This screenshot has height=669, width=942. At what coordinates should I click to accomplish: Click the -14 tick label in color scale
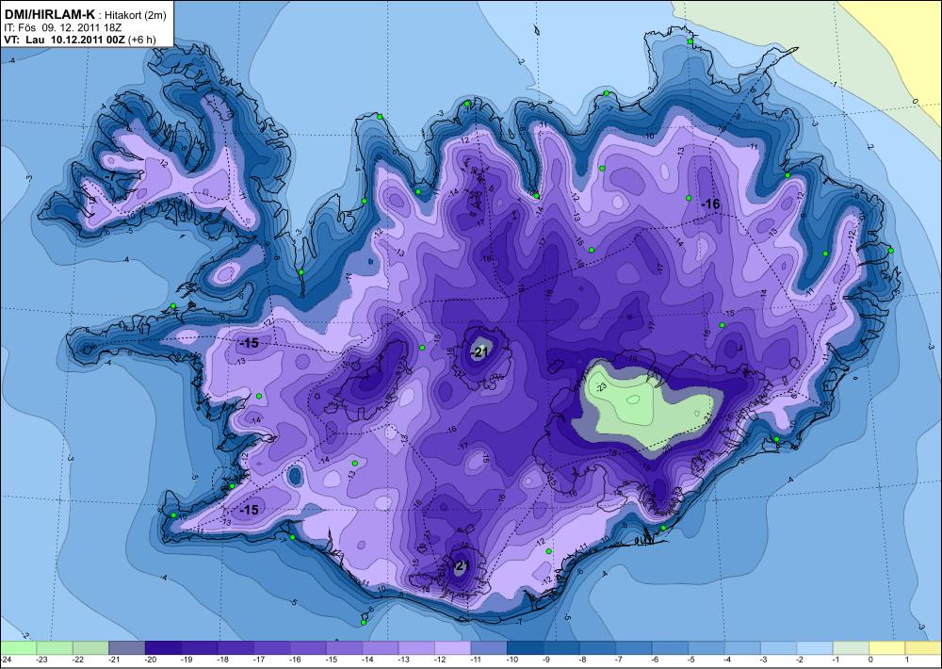tap(367, 660)
